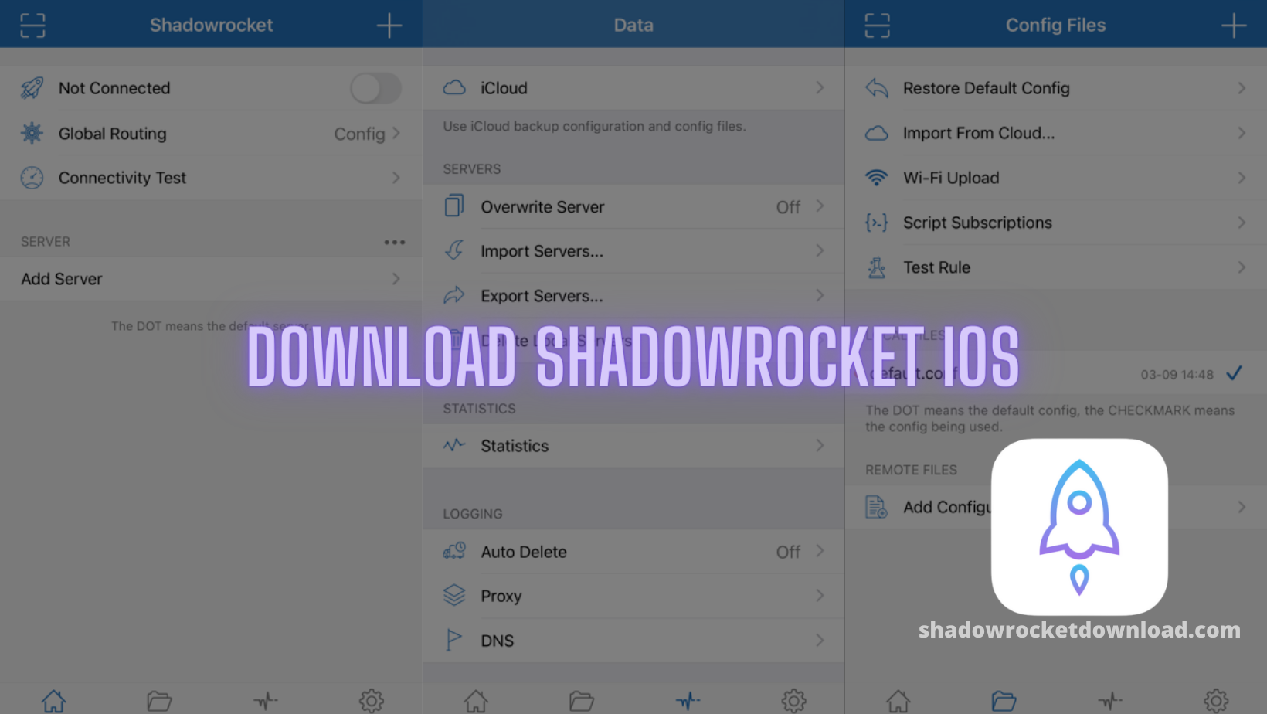Select config checkmark dated 03-09 14:48
1267x714 pixels.
1235,373
